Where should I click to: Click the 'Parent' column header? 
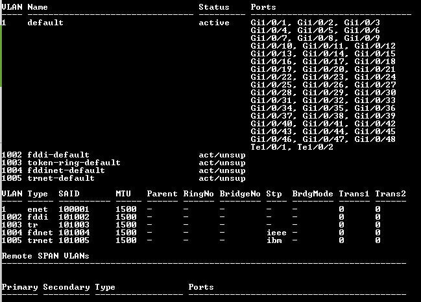click(x=162, y=194)
